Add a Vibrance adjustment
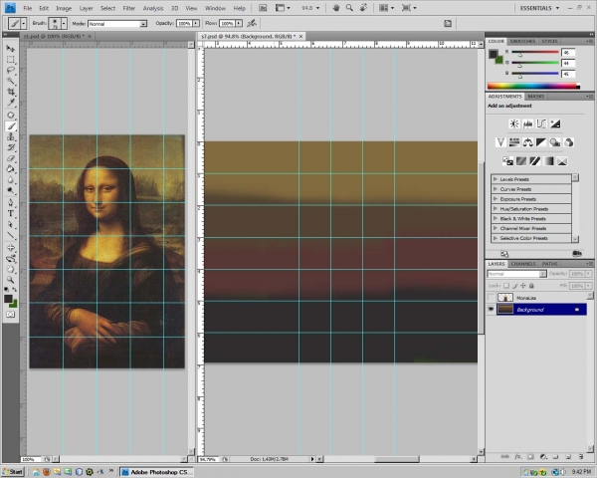 500,142
